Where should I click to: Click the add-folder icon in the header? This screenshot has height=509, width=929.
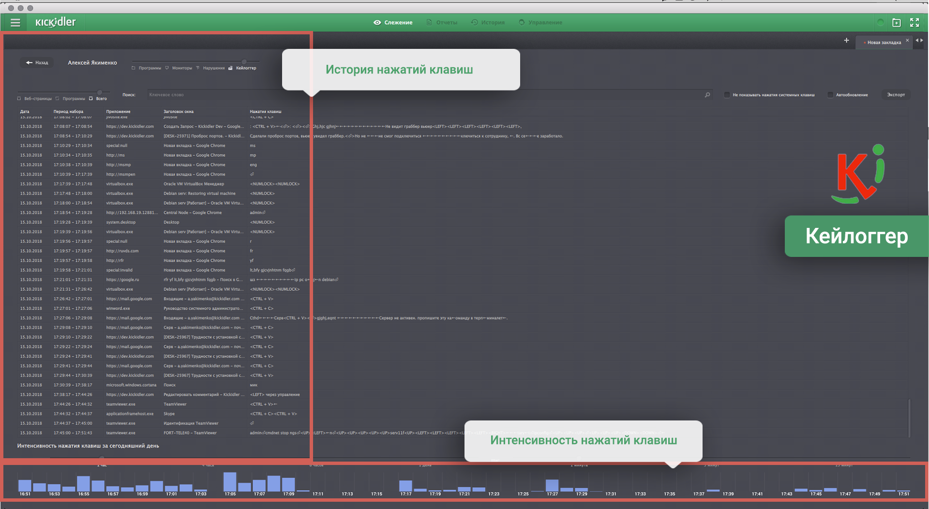coord(897,23)
